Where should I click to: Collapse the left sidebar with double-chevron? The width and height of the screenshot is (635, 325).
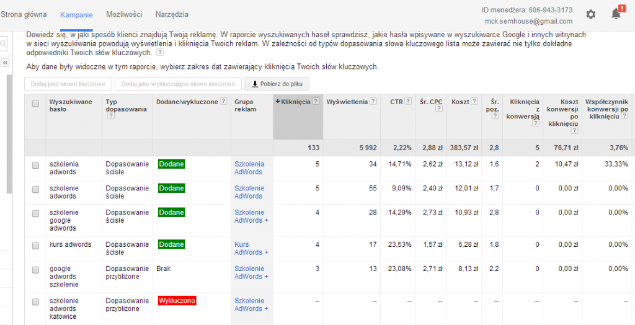pyautogui.click(x=5, y=63)
